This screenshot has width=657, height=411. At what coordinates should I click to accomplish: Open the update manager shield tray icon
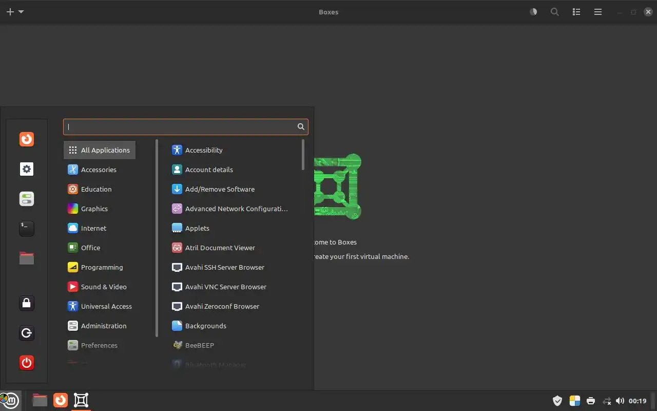point(557,401)
